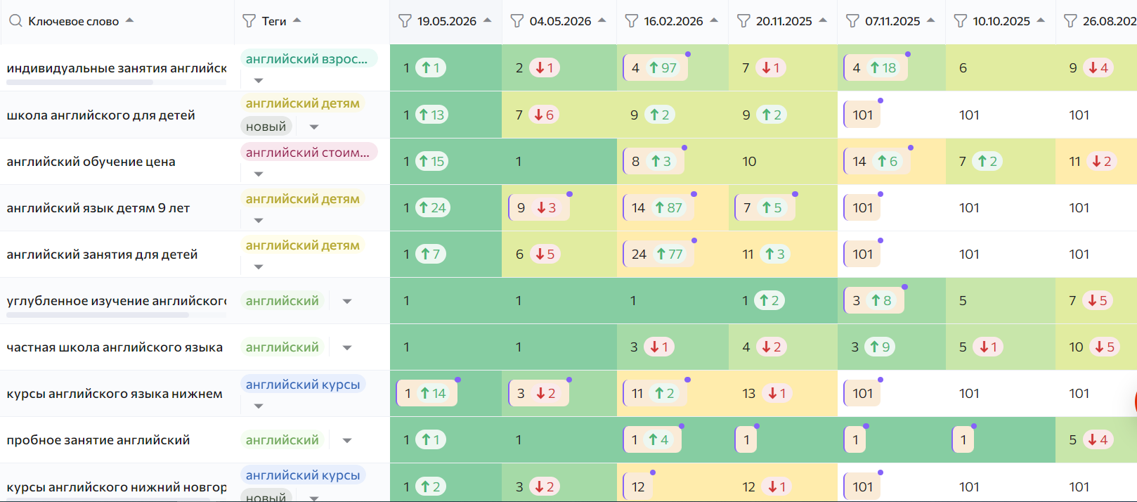Open tag dropdown for школа английского для детей
Viewport: 1137px width, 502px height.
tap(314, 127)
